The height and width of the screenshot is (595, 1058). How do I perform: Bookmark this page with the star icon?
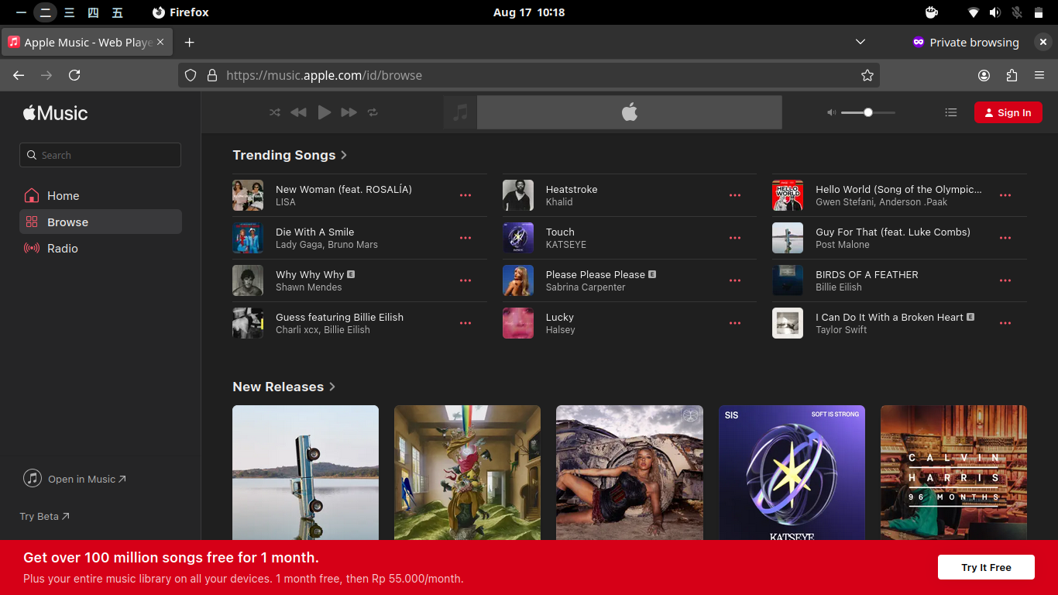click(x=867, y=75)
